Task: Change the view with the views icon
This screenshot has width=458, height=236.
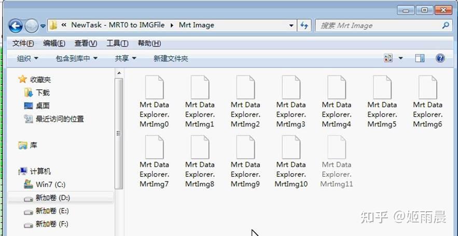Action: tap(388, 58)
